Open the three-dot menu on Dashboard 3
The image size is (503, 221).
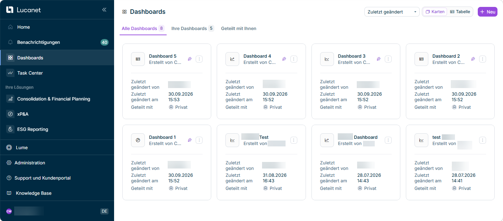(x=388, y=59)
